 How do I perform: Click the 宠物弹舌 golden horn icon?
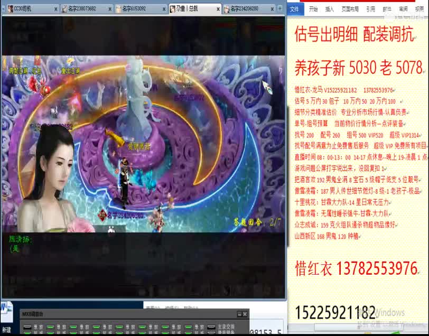[116, 137]
